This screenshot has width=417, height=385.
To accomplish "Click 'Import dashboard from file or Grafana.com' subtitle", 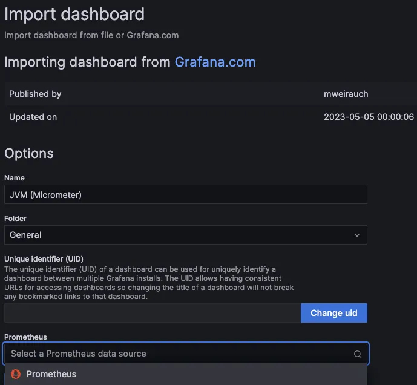I will pyautogui.click(x=91, y=35).
